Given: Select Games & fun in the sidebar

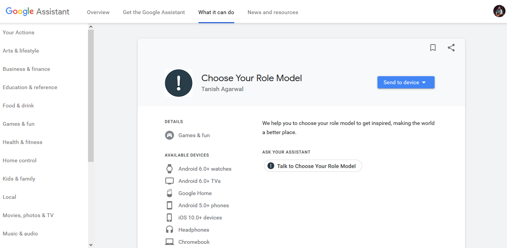Looking at the screenshot, I should point(19,124).
